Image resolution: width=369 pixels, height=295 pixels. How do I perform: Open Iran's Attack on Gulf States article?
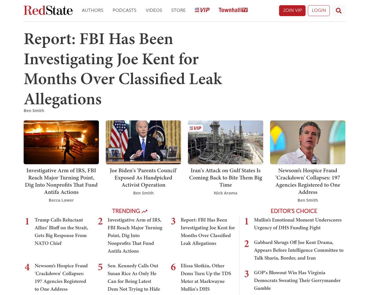point(225,177)
